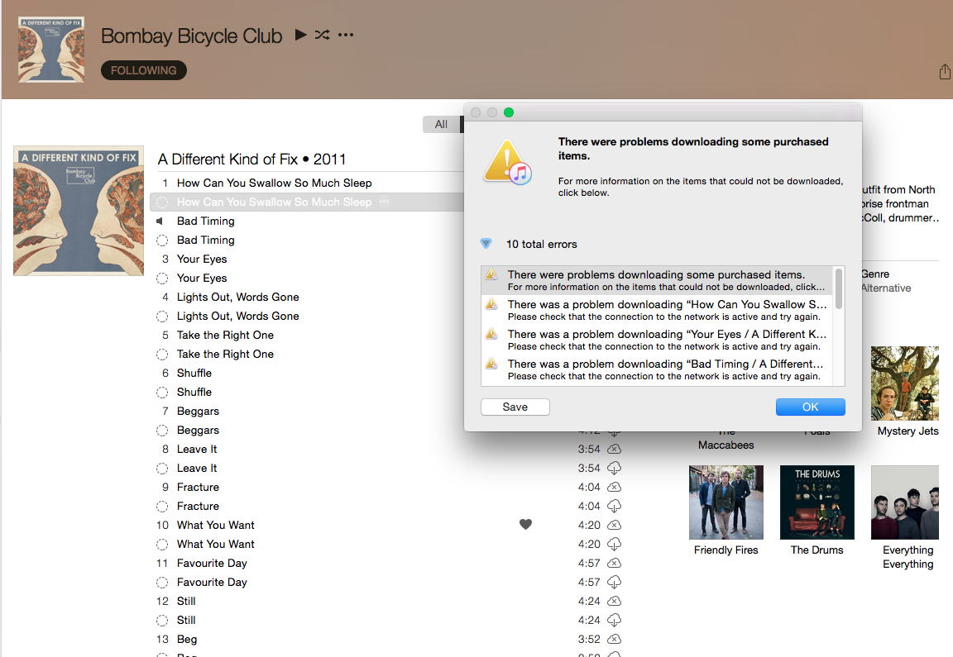Click the cloud error icon on track 12 Still
Viewport: 953px width, 657px height.
pyautogui.click(x=615, y=601)
